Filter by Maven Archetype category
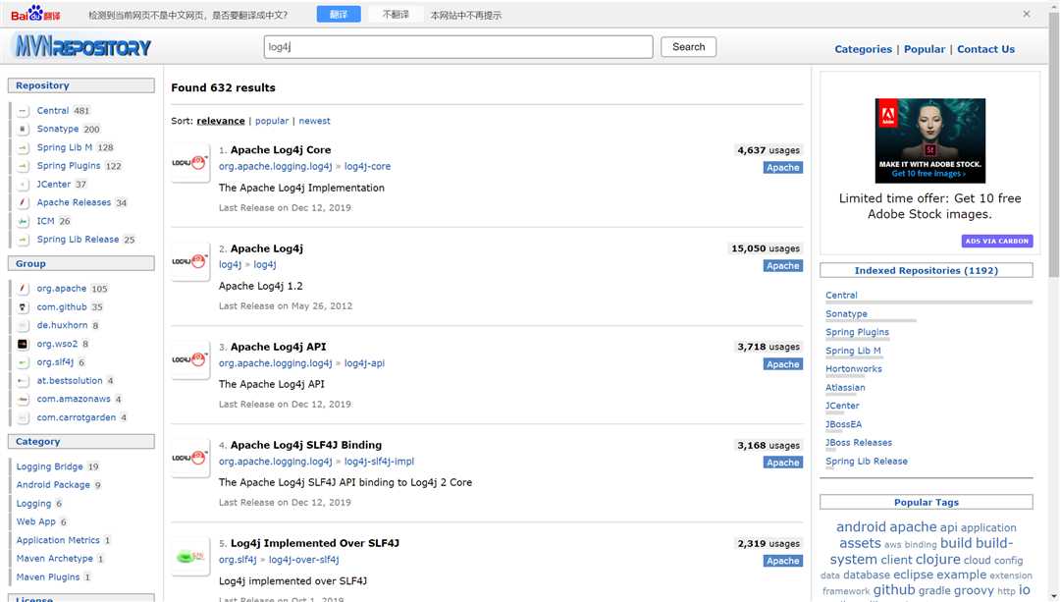 [x=55, y=559]
